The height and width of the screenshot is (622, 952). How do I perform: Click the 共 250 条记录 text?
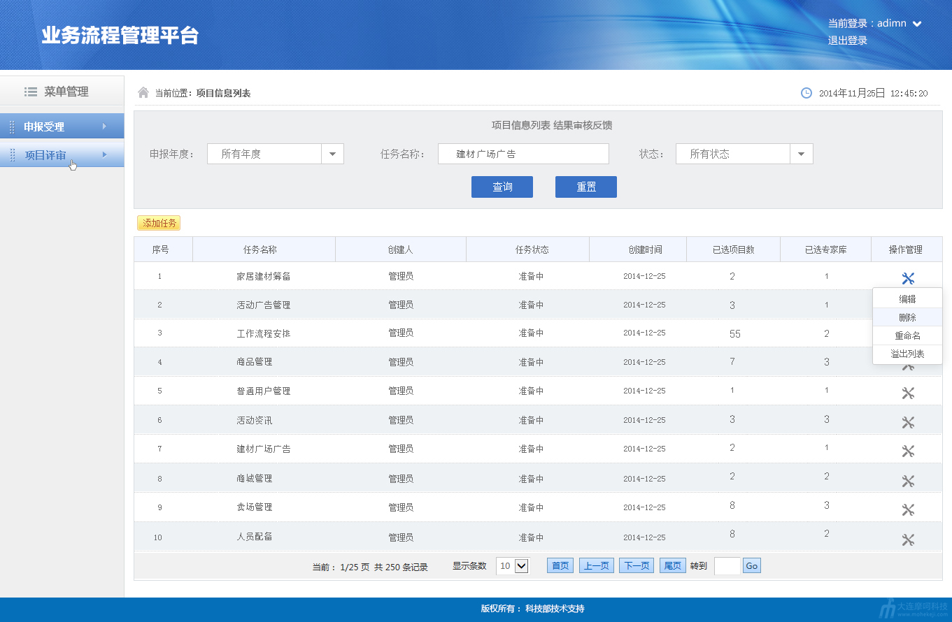(x=401, y=567)
